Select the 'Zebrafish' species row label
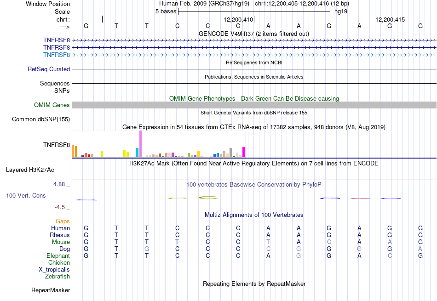 pos(57,276)
